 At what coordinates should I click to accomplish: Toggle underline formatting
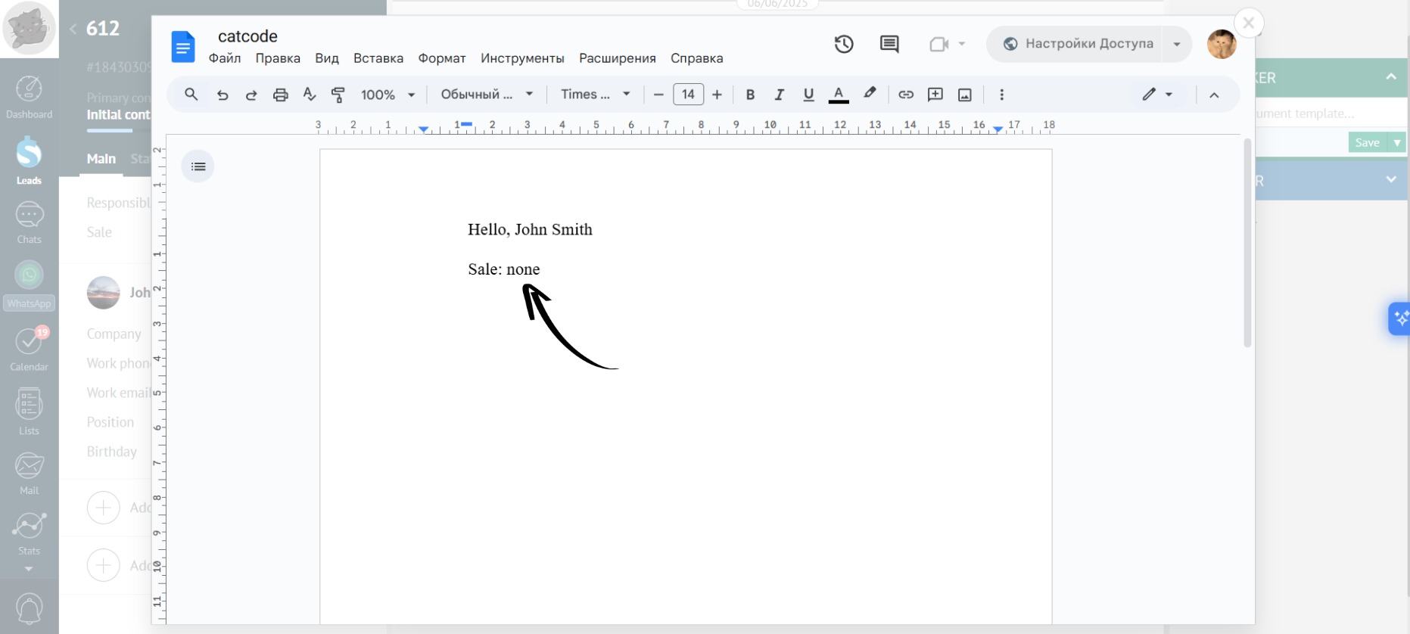pyautogui.click(x=808, y=95)
